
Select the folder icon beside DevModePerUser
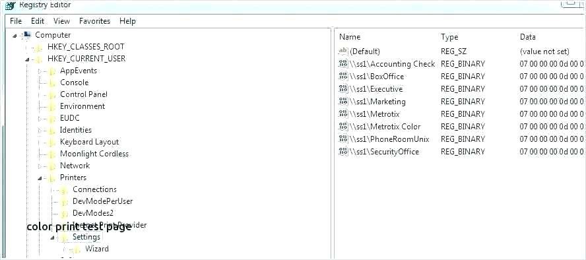pos(65,202)
